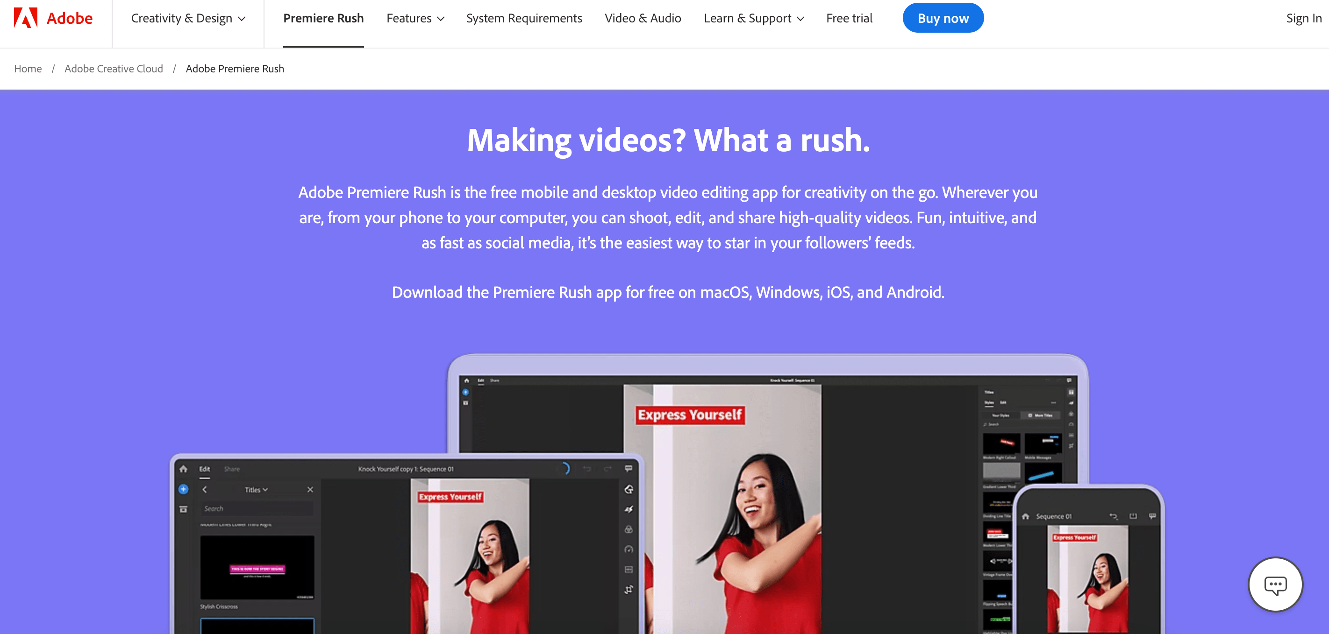Viewport: 1329px width, 634px height.
Task: Click blue add media plus on tablet
Action: (183, 489)
